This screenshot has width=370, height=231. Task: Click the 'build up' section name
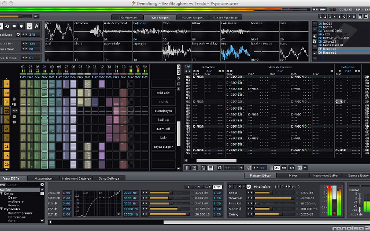[x=163, y=120]
